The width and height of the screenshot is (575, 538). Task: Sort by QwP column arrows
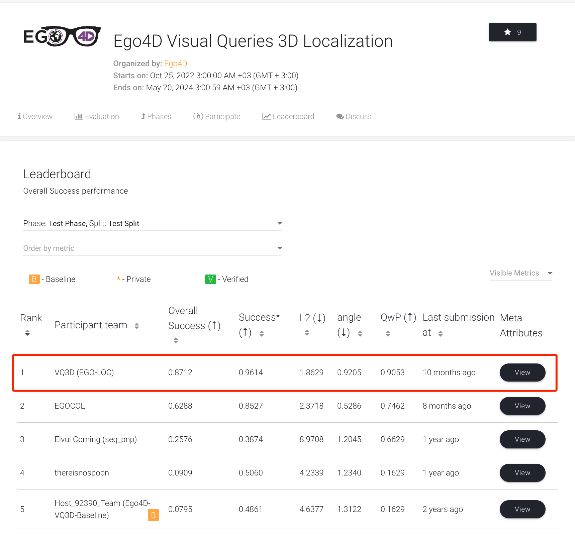[388, 333]
